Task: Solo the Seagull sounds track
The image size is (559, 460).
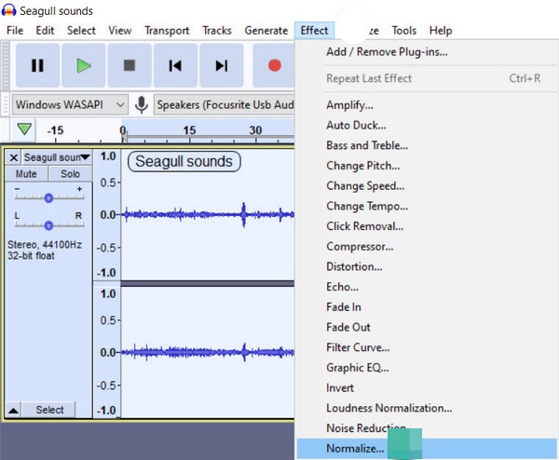Action: [x=70, y=174]
